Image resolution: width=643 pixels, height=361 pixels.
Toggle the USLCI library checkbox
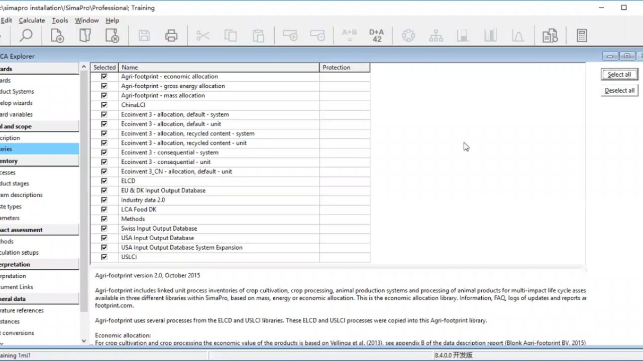[x=104, y=257]
